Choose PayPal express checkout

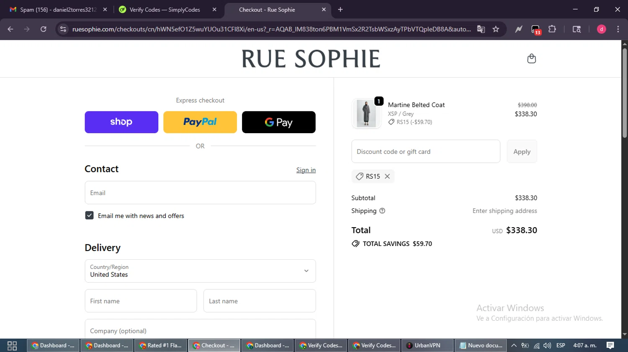(200, 122)
